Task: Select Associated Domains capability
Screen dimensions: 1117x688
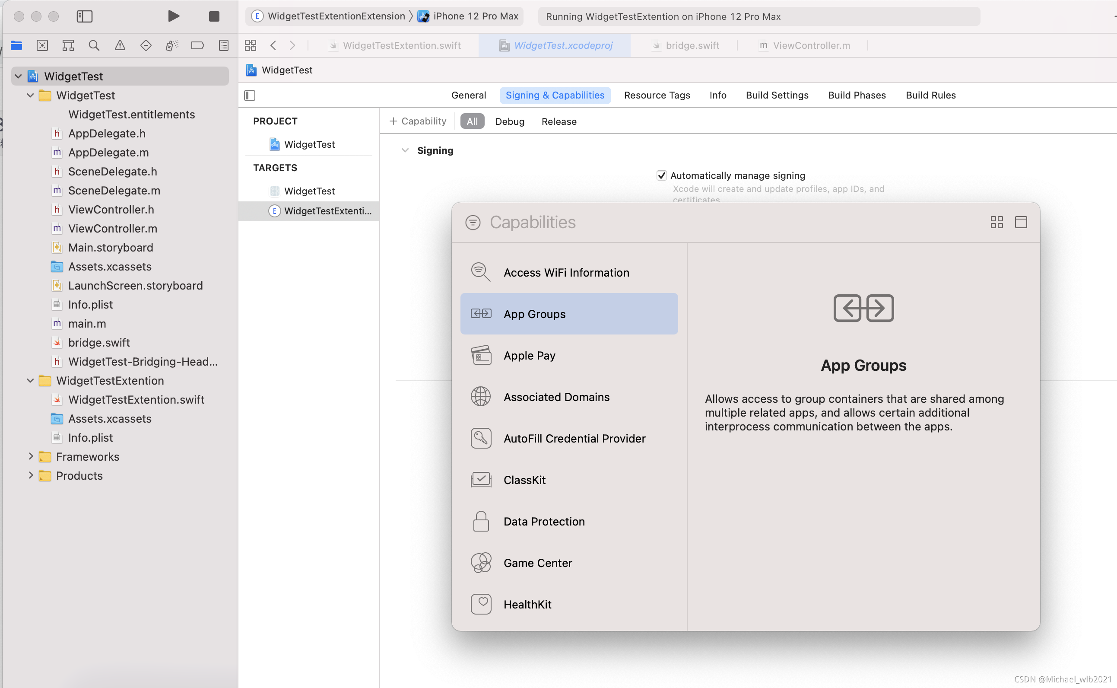Action: click(x=569, y=397)
